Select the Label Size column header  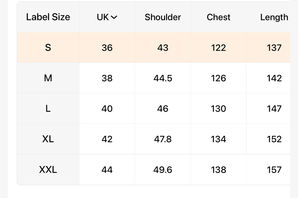48,17
